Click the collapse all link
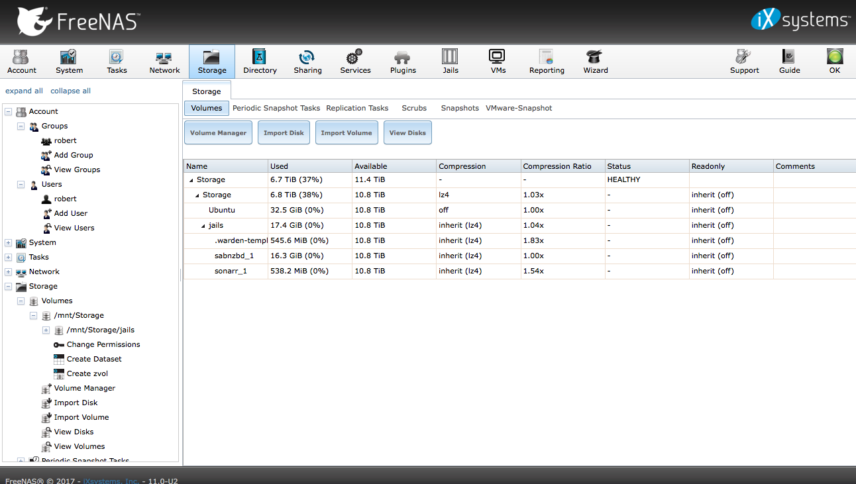Image resolution: width=856 pixels, height=484 pixels. tap(71, 91)
